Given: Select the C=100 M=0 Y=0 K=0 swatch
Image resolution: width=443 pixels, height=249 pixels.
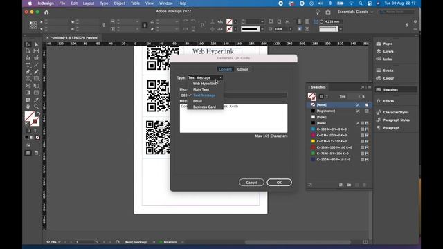Looking at the screenshot, I should (339, 129).
